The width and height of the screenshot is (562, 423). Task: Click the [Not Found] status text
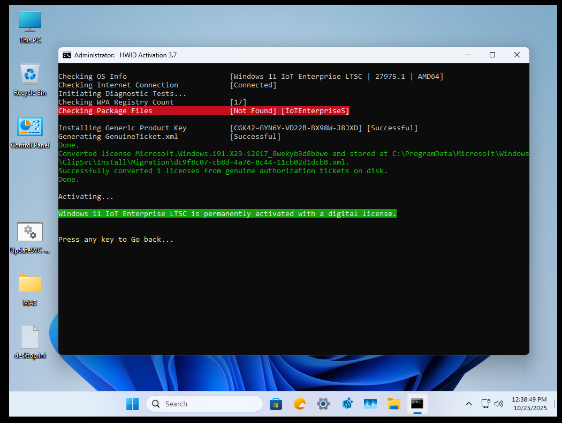tap(253, 110)
